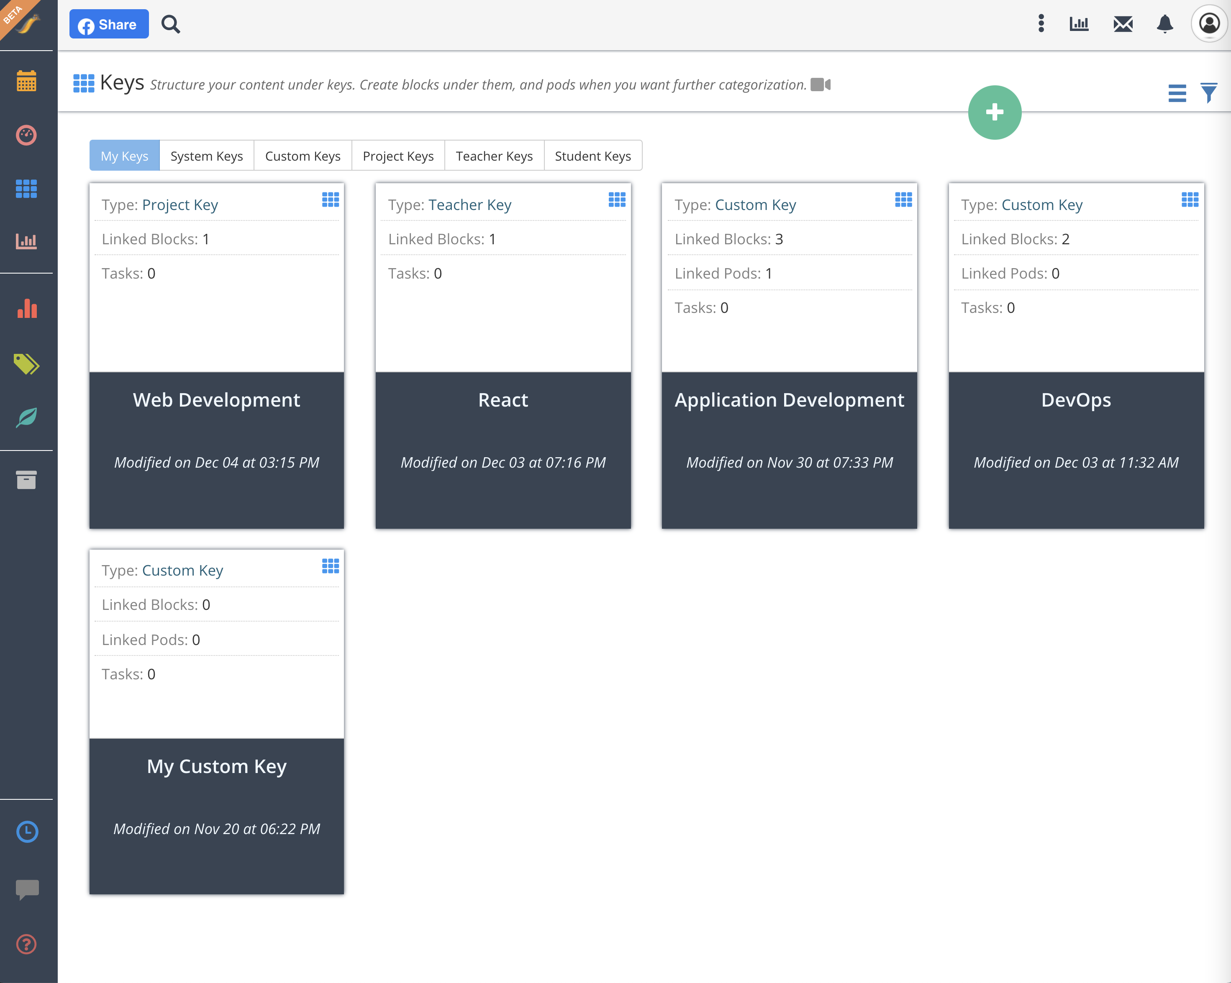The width and height of the screenshot is (1231, 983).
Task: Open the calendar icon in sidebar
Action: (26, 81)
